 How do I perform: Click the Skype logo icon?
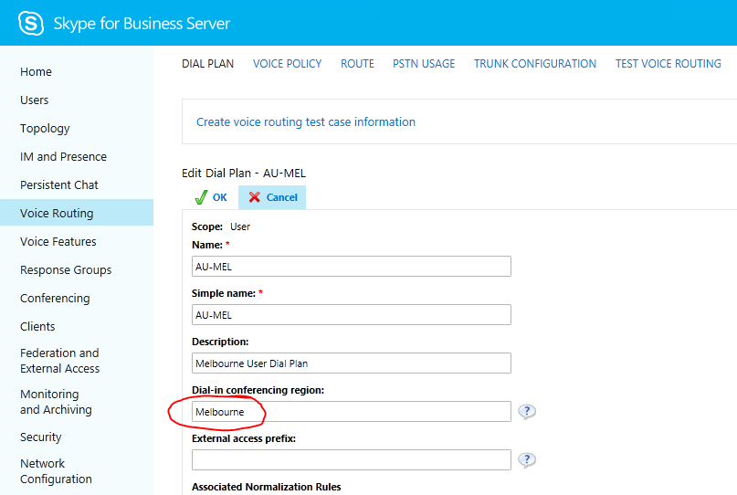(31, 23)
